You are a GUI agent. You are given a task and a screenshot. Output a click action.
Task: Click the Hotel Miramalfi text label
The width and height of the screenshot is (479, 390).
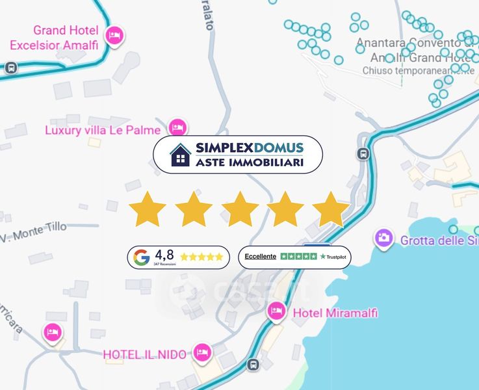click(x=335, y=313)
